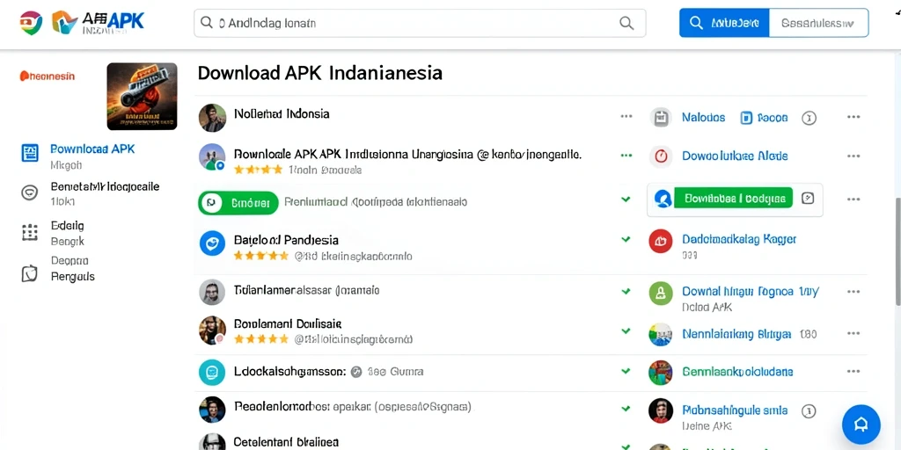Click the blue icon beside "Facoe"
This screenshot has width=901, height=450.
746,118
